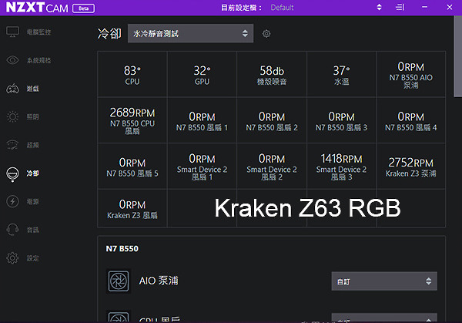The width and height of the screenshot is (462, 323).
Task: Click the 58db 機殼噪音 tile
Action: (272, 74)
